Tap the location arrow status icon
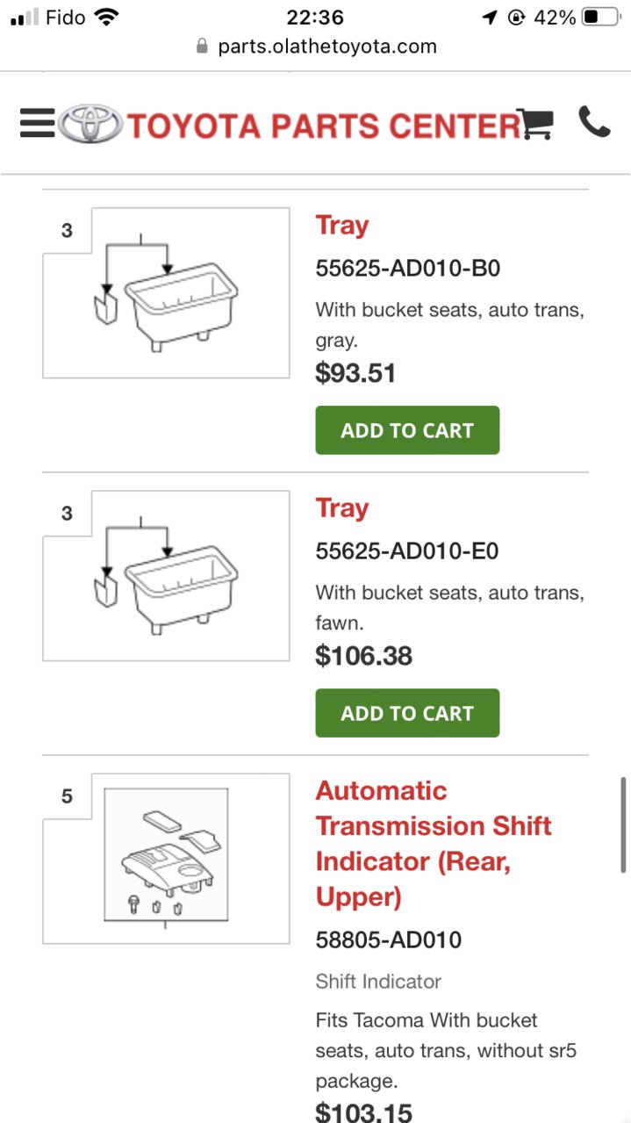Viewport: 631px width, 1123px height. (x=490, y=17)
